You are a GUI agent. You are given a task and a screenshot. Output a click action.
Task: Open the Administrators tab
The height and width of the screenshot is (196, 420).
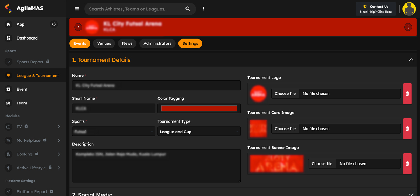(157, 43)
